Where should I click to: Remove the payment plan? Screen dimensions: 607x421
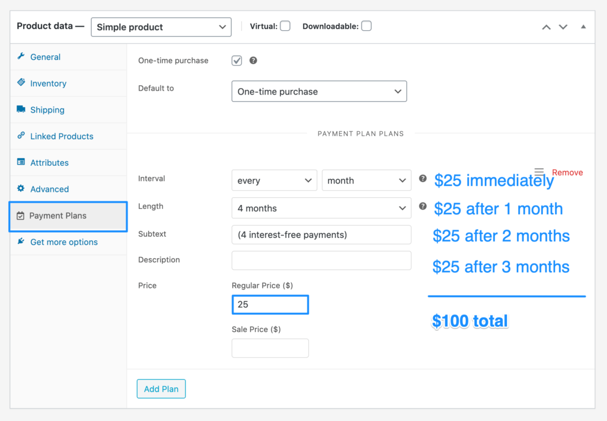pos(567,172)
